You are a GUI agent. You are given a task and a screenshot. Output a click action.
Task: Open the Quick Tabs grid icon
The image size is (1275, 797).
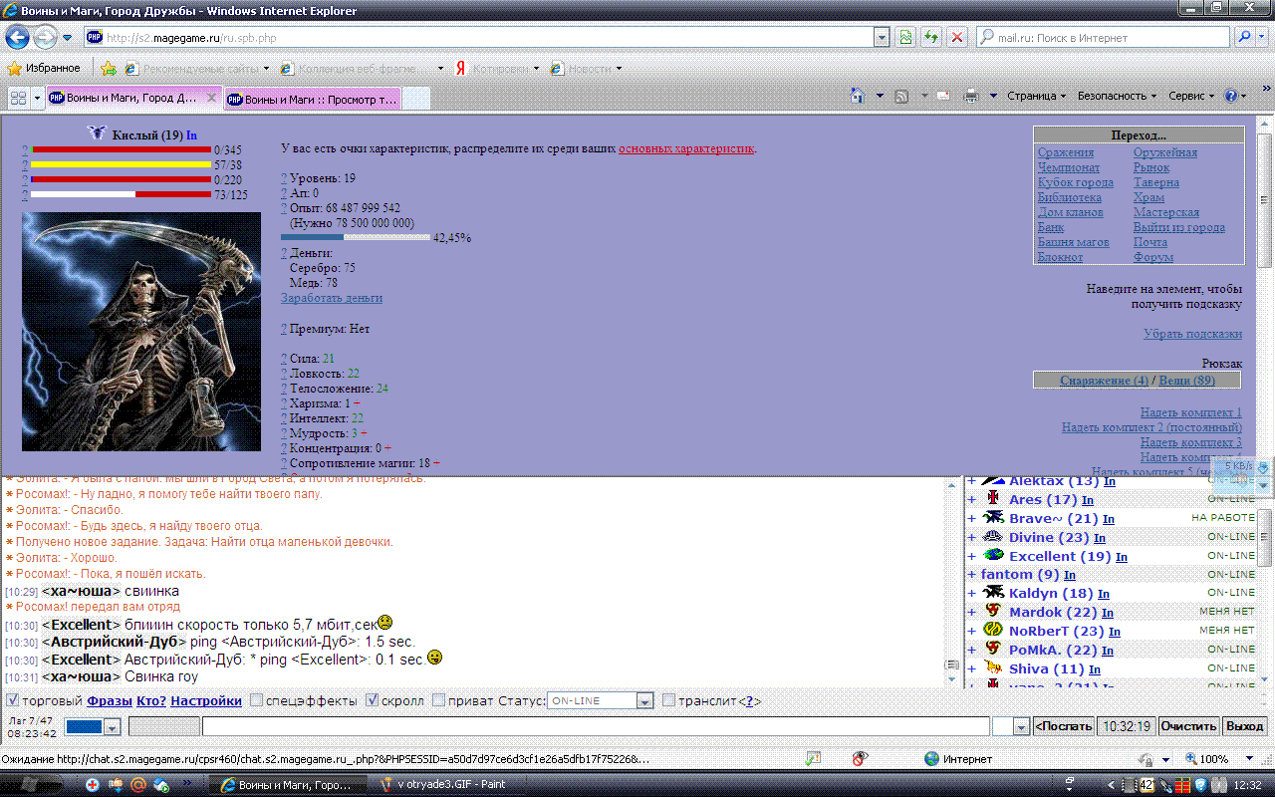[x=17, y=98]
